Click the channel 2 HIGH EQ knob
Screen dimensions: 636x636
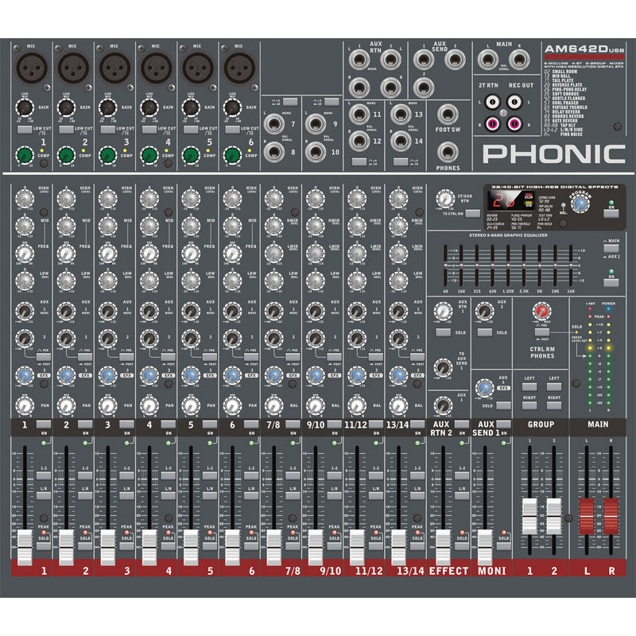[x=66, y=199]
